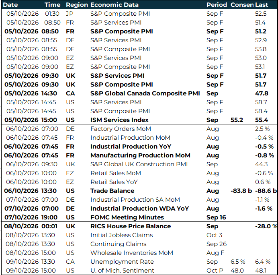Click 'S&P Global Canada Composite PMI'

[145, 93]
